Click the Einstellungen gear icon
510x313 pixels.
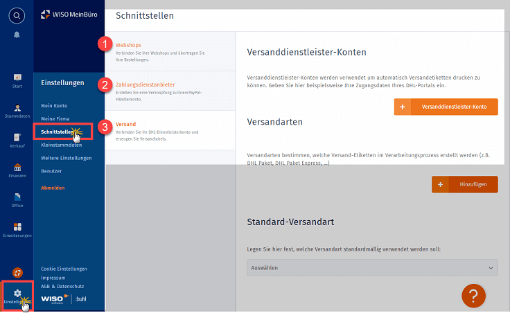coord(17,292)
